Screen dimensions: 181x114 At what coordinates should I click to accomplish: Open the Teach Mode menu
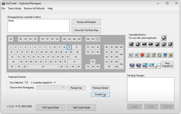14,9
